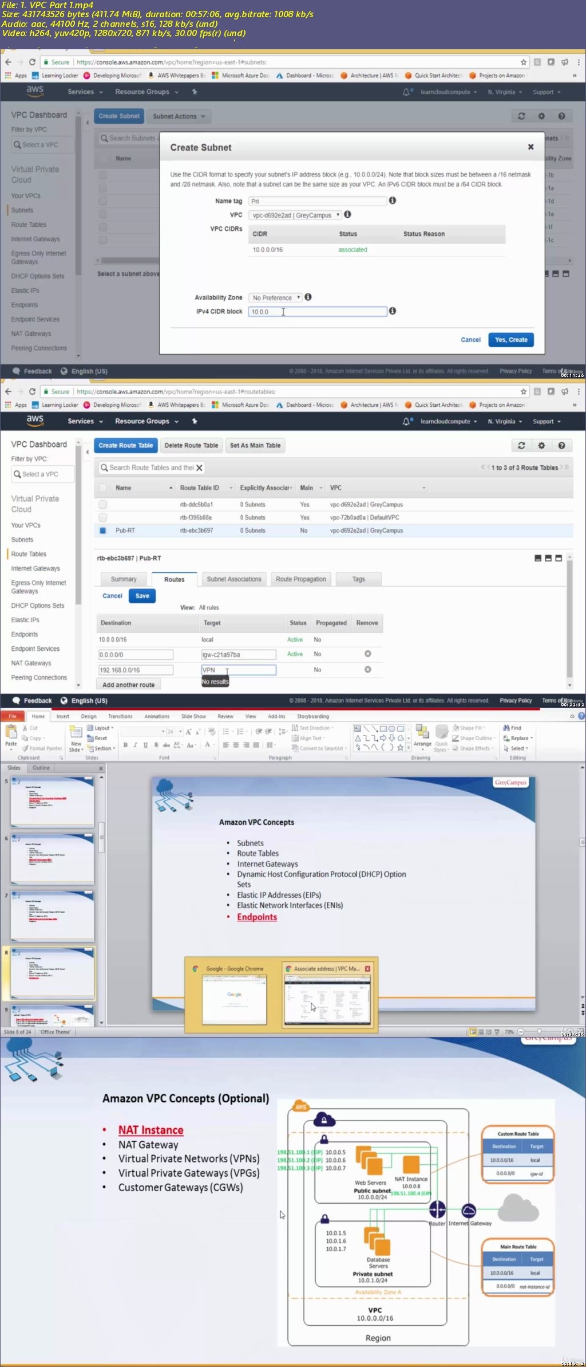Click Target field containing VPN
The image size is (586, 1367).
pyautogui.click(x=239, y=670)
